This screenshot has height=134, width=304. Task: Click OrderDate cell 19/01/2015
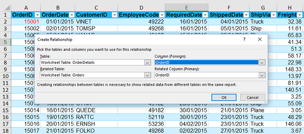click(58, 117)
